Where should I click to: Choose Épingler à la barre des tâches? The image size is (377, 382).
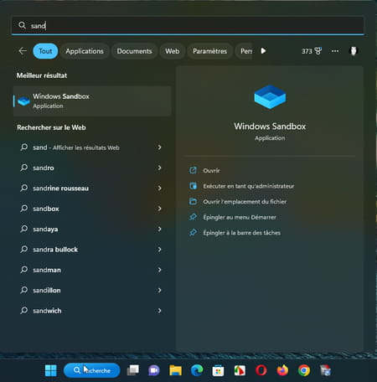(241, 233)
